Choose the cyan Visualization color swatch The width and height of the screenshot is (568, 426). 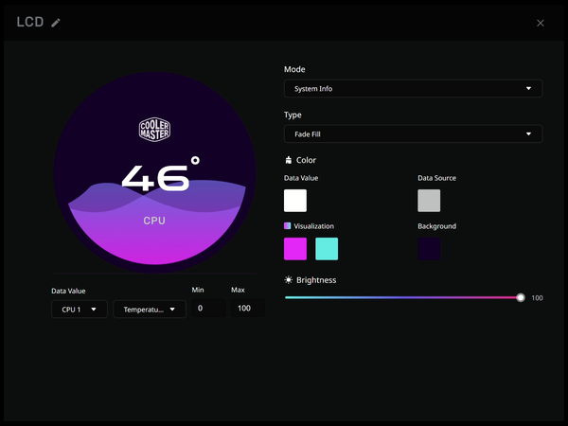click(x=327, y=249)
